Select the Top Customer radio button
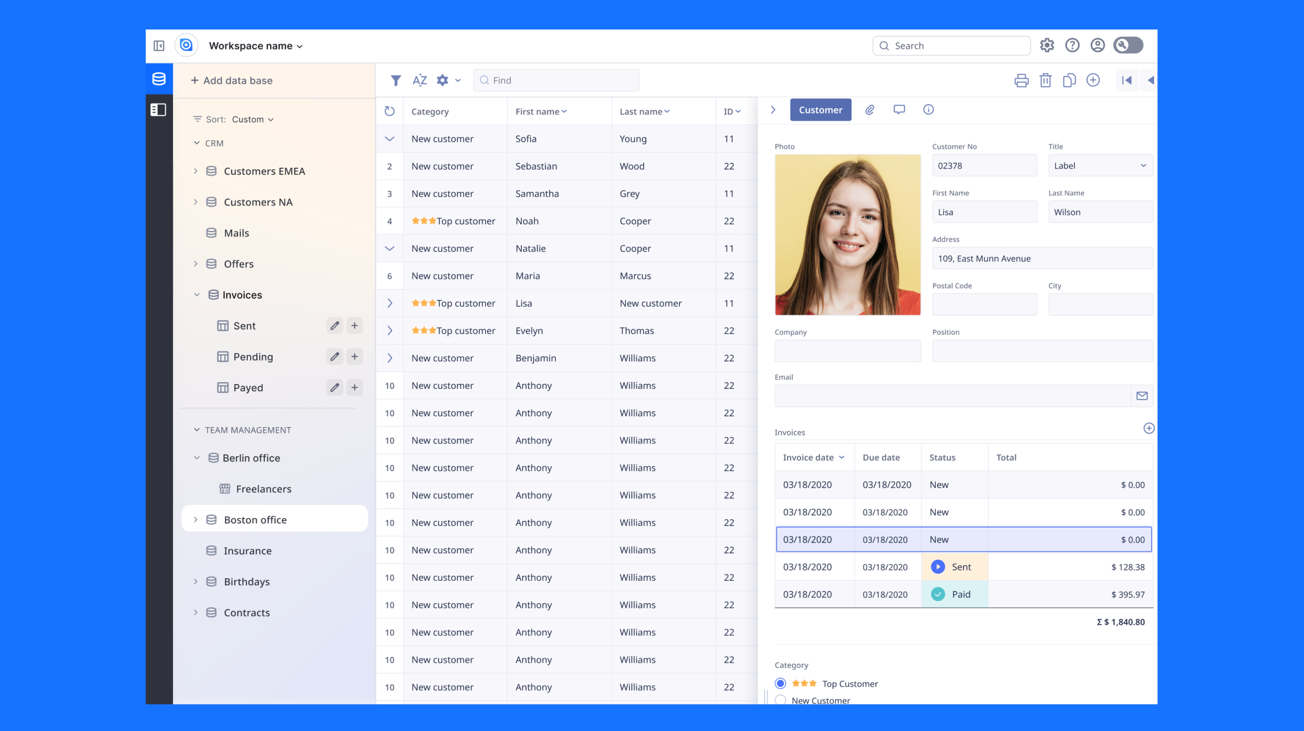Image resolution: width=1304 pixels, height=731 pixels. (780, 683)
